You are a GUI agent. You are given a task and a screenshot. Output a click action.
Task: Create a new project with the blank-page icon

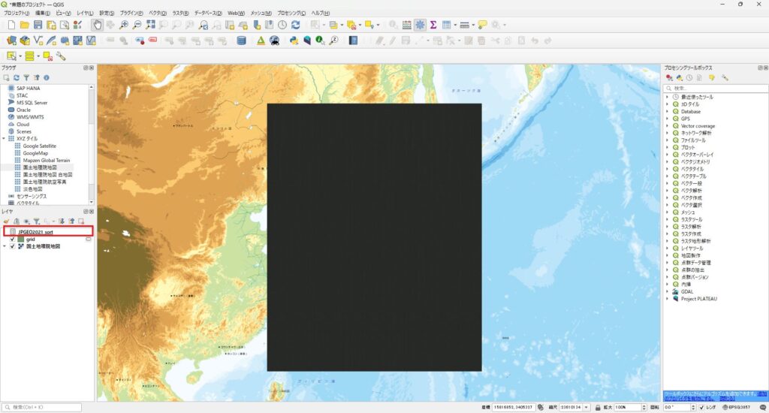11,25
